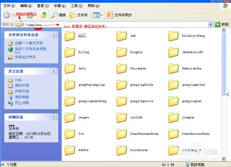Open the Views dropdown arrow

click(101, 15)
